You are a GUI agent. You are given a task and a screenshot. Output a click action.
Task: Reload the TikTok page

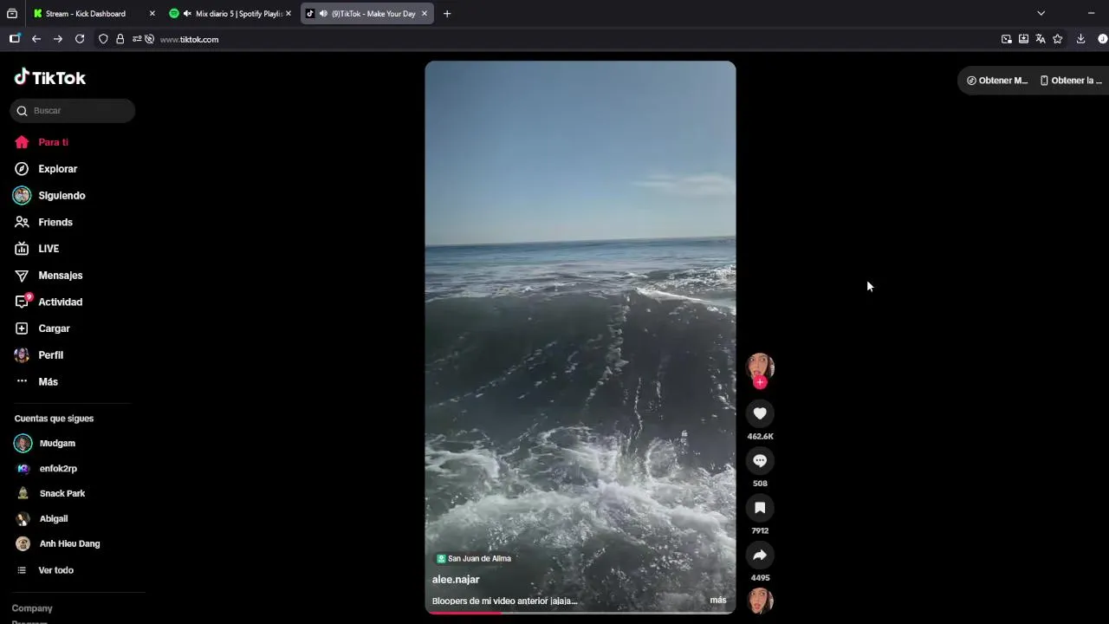80,39
